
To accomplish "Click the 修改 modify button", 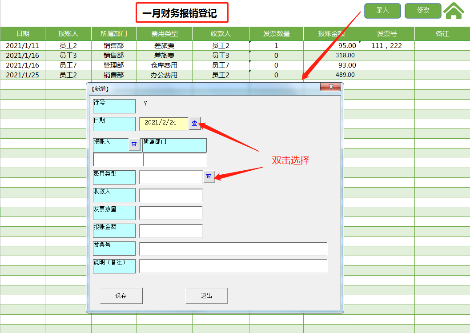I will [x=423, y=11].
